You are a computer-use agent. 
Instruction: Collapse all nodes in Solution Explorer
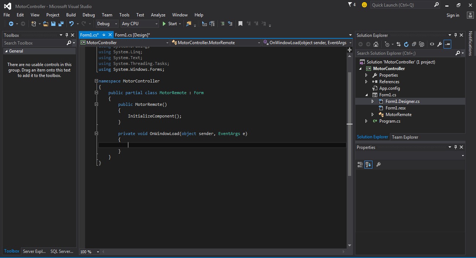coord(414,44)
